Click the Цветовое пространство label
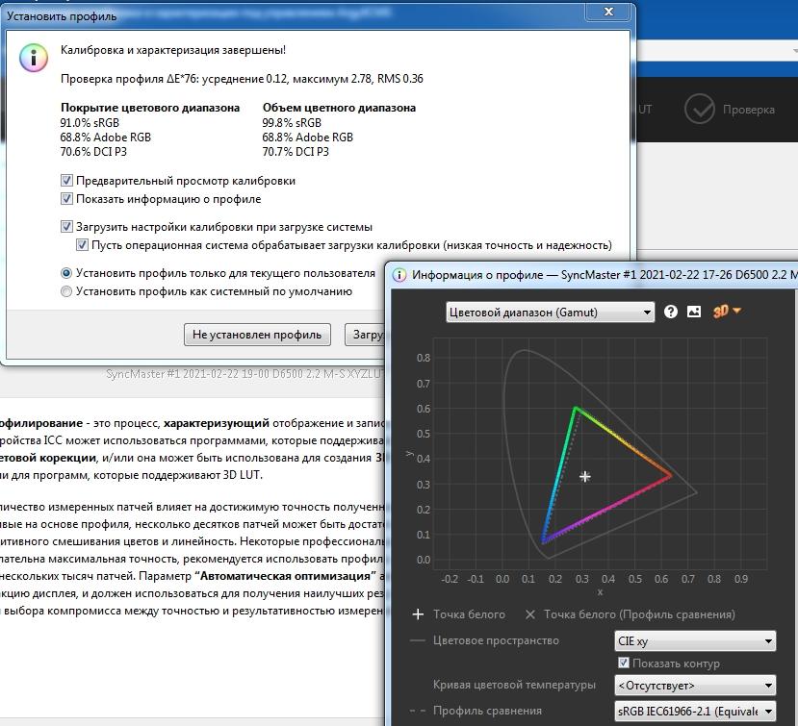The width and height of the screenshot is (798, 726). pyautogui.click(x=496, y=640)
